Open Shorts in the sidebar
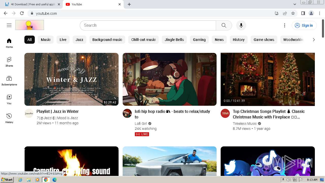The image size is (325, 183). [9, 62]
